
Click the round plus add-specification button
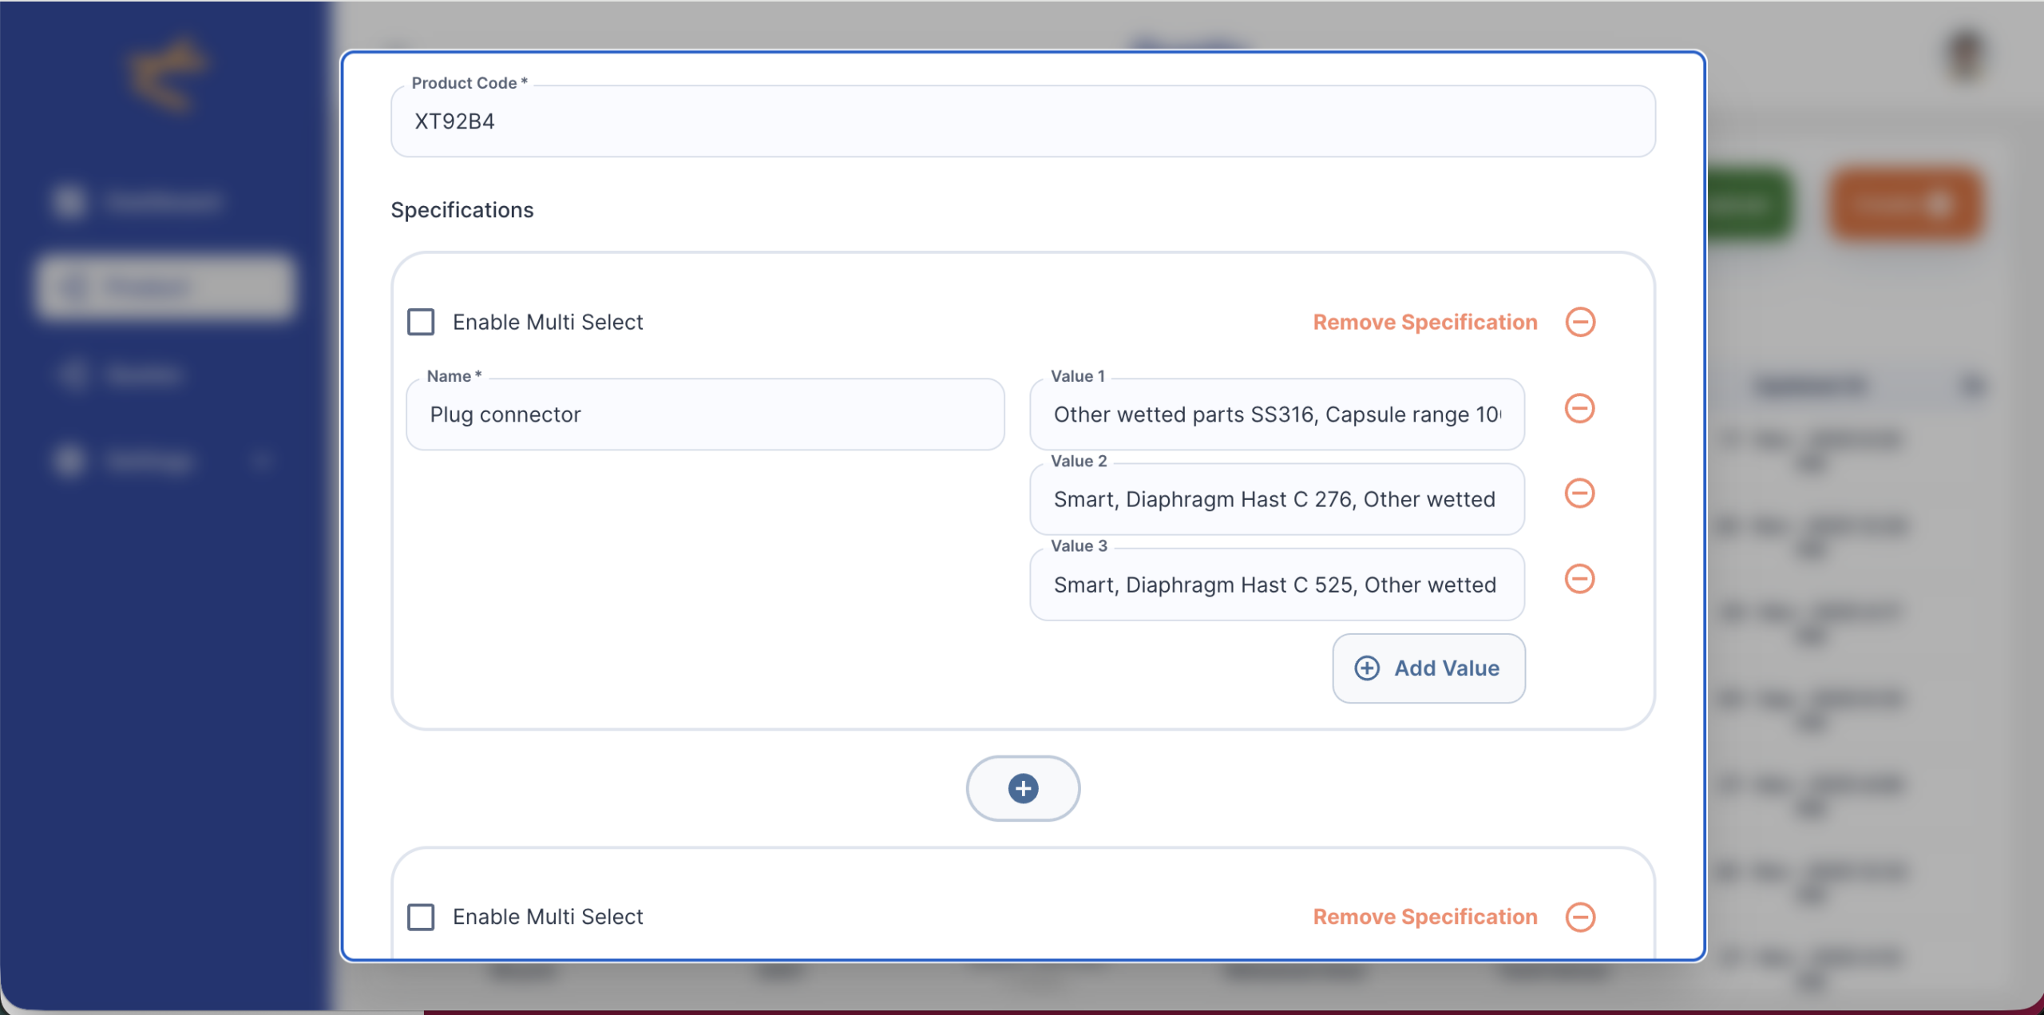(1022, 788)
